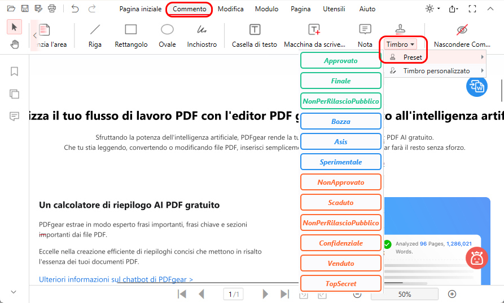Insert a Casella di testo
The image size is (504, 303).
pyautogui.click(x=255, y=36)
